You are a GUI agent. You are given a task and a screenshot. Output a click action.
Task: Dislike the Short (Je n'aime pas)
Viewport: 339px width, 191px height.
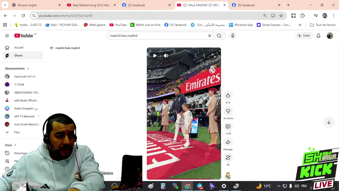click(x=228, y=111)
